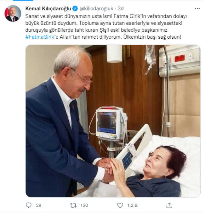View the 39 replies count
The image size is (211, 218).
39,205
